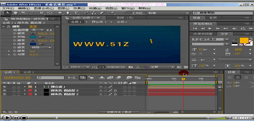
Task: Toggle the stopwatch for 开始 color property
Action: [15, 37]
